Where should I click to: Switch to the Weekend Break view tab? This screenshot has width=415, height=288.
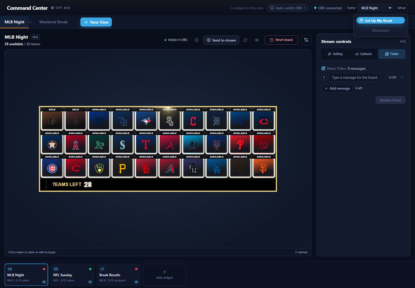pyautogui.click(x=53, y=22)
